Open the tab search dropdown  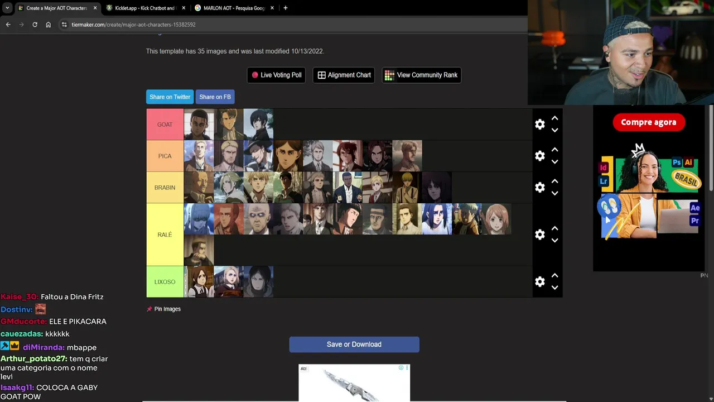pos(7,8)
